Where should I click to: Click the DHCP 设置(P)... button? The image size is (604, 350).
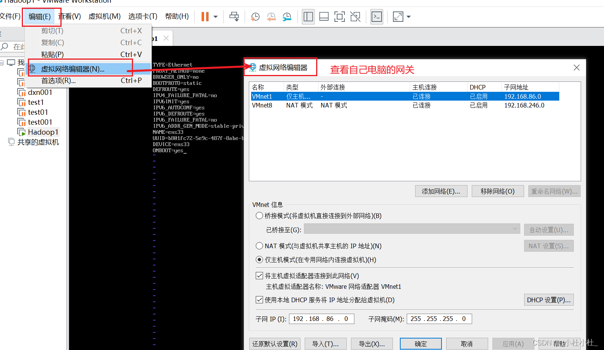(549, 300)
